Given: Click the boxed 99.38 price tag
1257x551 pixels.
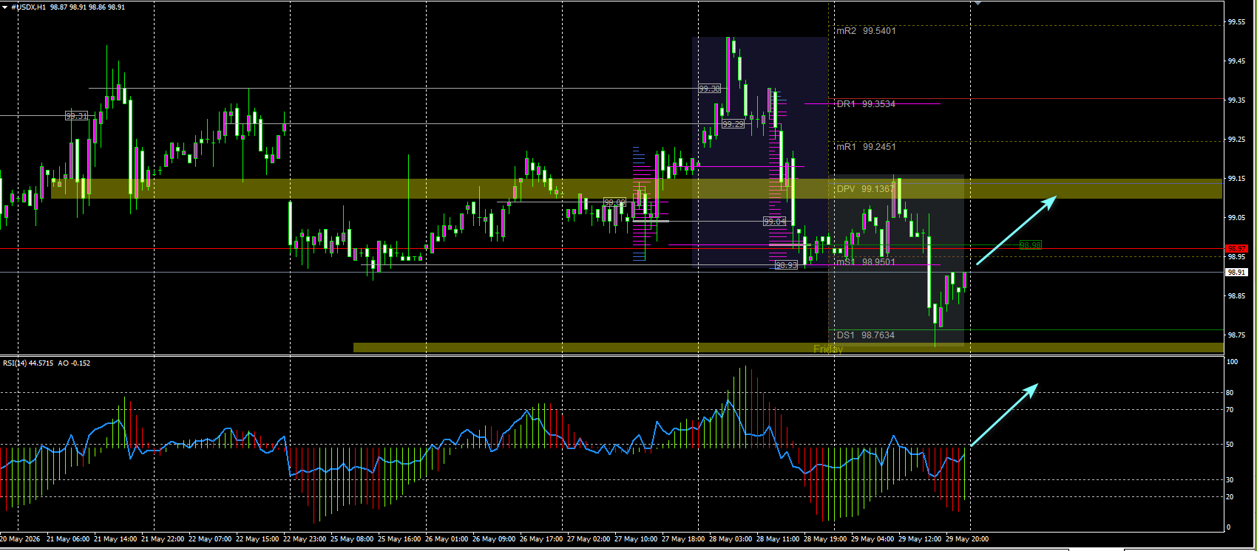Looking at the screenshot, I should tap(710, 89).
